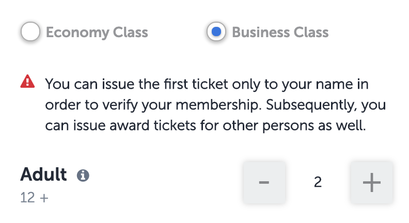
Task: Click the alert symbol before ticket notice
Action: pyautogui.click(x=27, y=82)
